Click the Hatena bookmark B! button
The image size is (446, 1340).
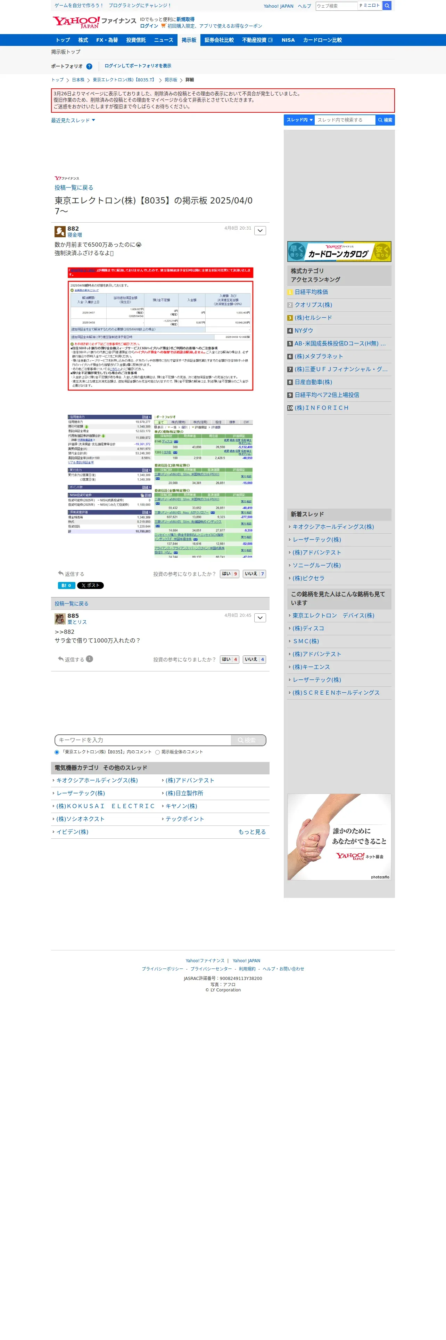(66, 585)
